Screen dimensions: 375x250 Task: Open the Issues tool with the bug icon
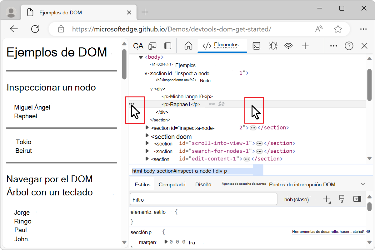(x=273, y=46)
